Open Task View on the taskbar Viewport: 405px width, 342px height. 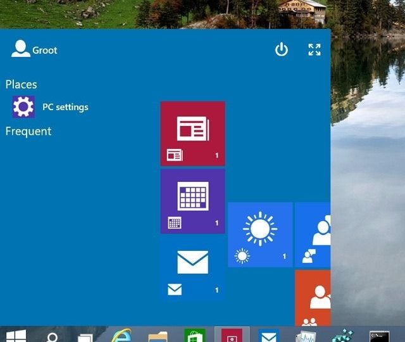coord(85,336)
